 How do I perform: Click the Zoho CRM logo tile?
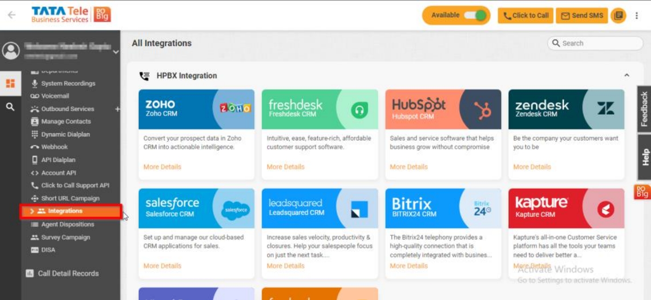[235, 108]
